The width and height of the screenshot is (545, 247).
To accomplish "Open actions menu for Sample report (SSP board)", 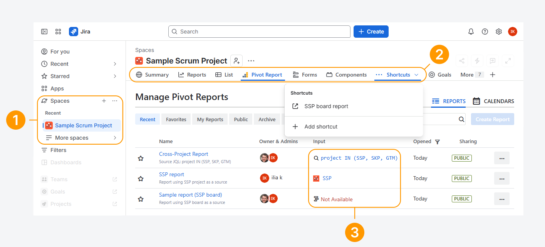I will (502, 199).
